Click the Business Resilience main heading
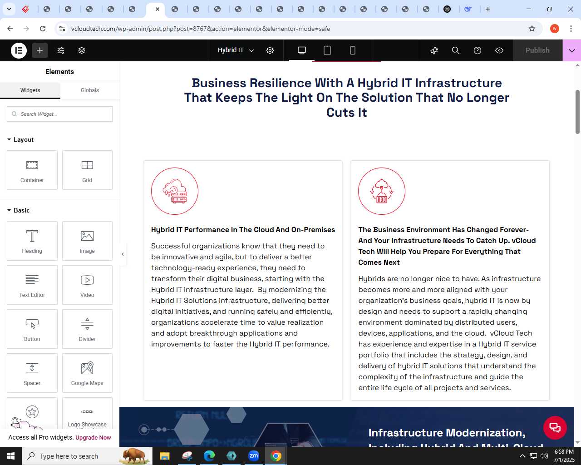Screen dimensions: 581x465 pos(347,98)
